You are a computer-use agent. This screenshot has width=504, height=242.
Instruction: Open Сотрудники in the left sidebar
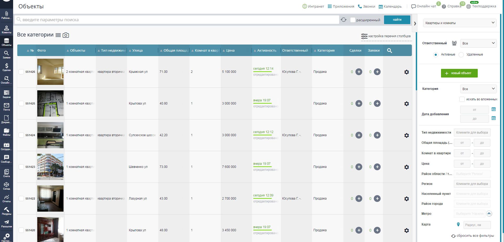coord(7,146)
